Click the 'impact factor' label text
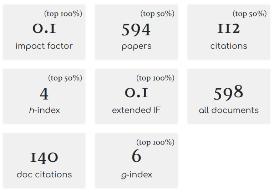Viewport: 274px width, 191px height. (44, 46)
